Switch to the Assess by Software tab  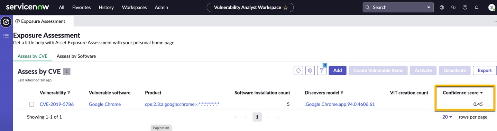[x=76, y=56]
